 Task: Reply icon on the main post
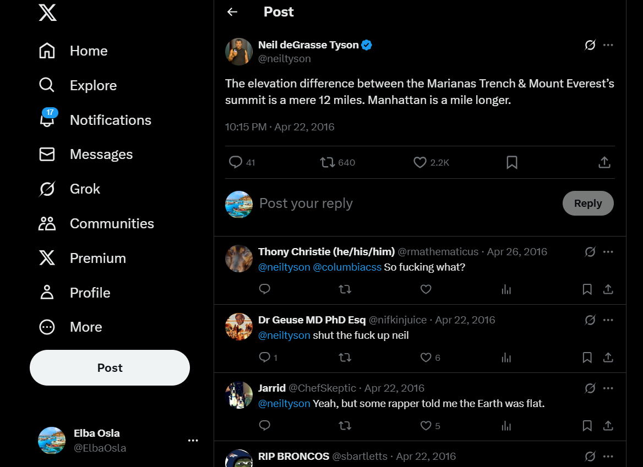tap(236, 162)
